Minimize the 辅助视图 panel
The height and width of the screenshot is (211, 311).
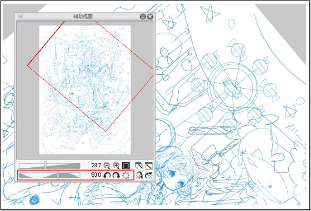click(143, 16)
